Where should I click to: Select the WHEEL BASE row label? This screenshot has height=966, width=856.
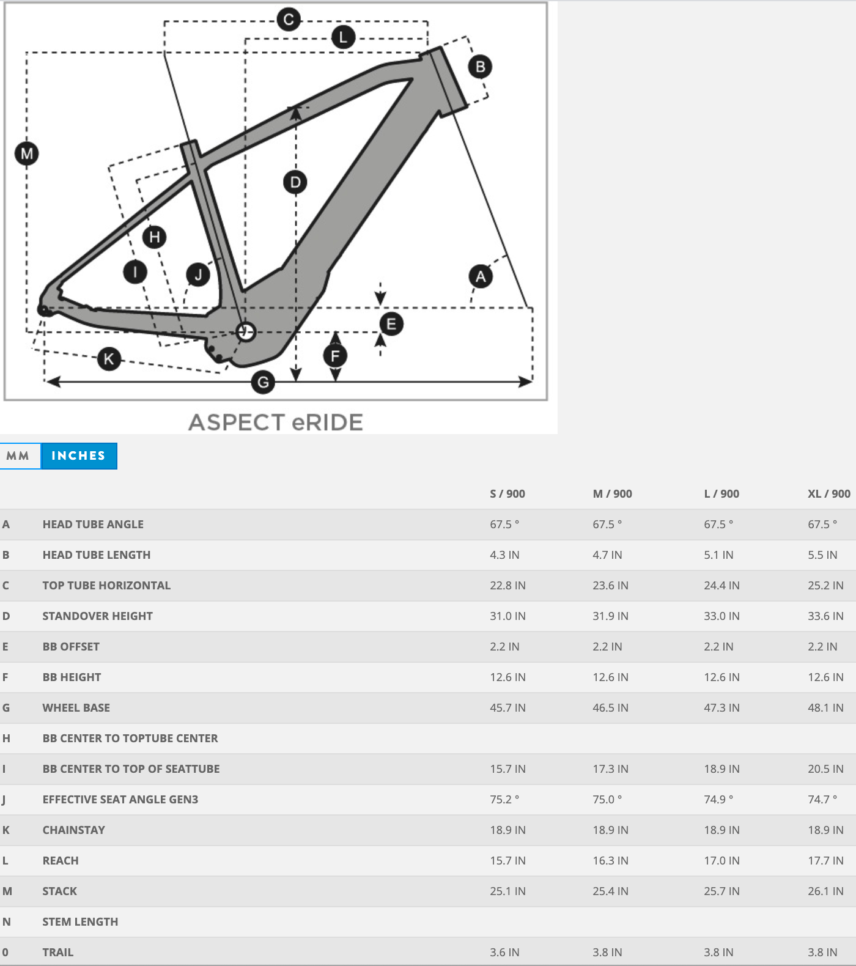click(x=76, y=708)
